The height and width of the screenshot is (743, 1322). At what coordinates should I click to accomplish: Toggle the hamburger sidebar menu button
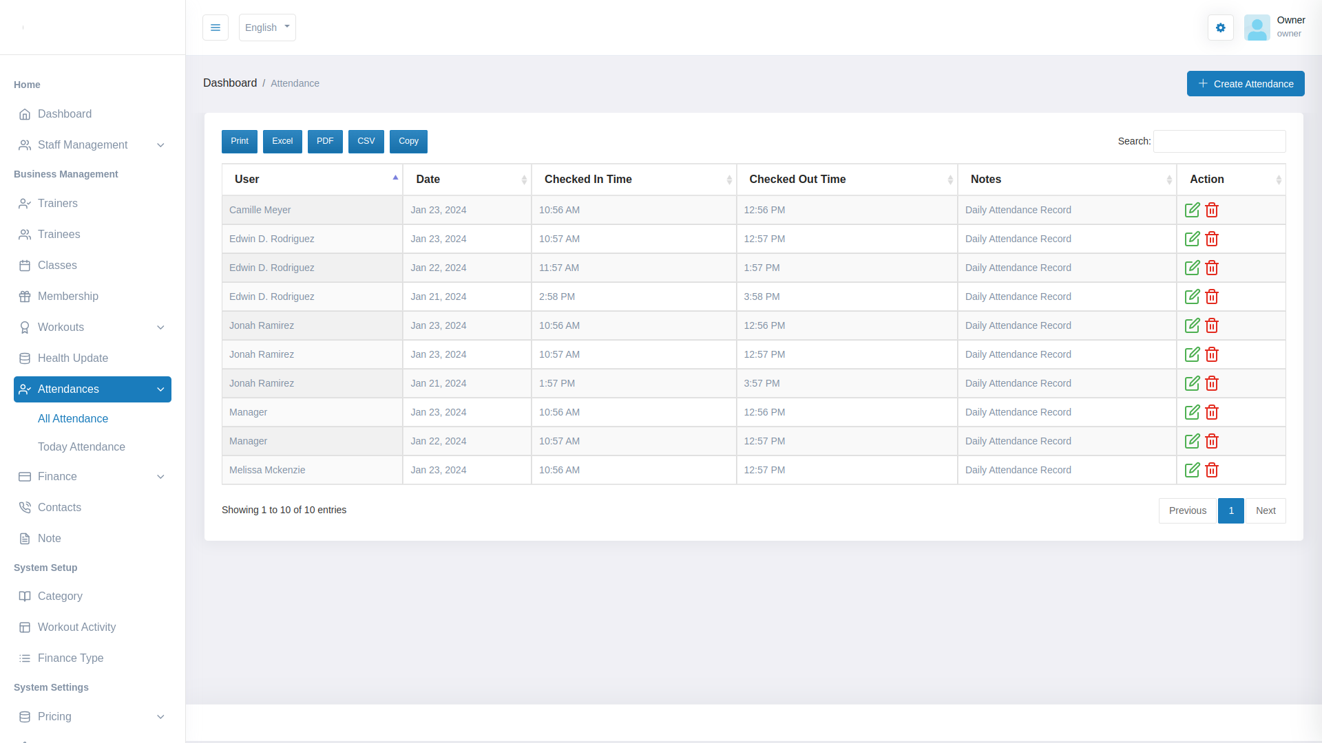click(x=216, y=28)
